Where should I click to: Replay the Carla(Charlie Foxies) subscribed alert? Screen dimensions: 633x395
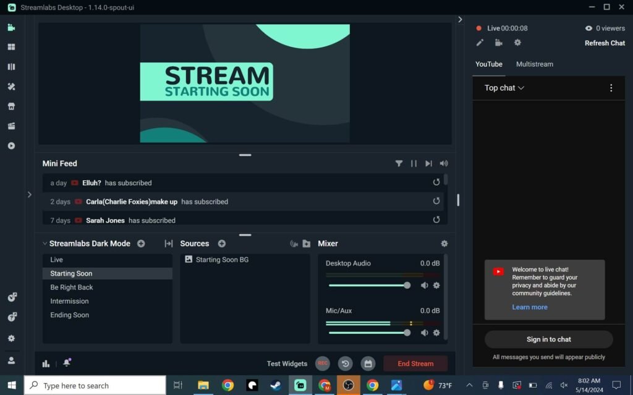436,201
